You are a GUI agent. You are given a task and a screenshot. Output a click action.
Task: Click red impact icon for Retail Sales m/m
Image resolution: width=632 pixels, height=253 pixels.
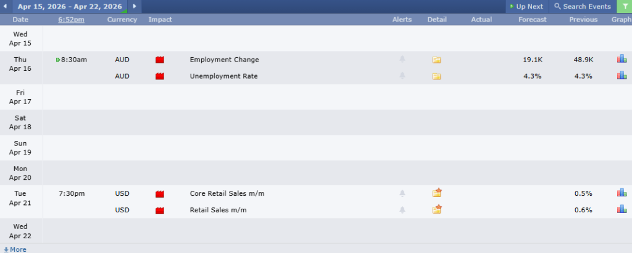(160, 210)
